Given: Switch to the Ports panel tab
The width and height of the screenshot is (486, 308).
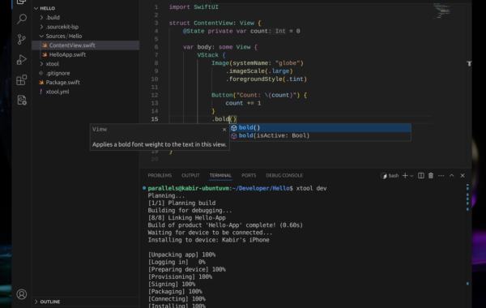Looking at the screenshot, I should [249, 176].
